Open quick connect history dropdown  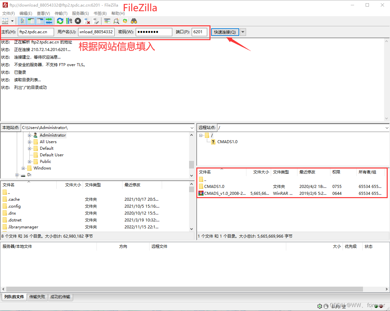(x=243, y=32)
